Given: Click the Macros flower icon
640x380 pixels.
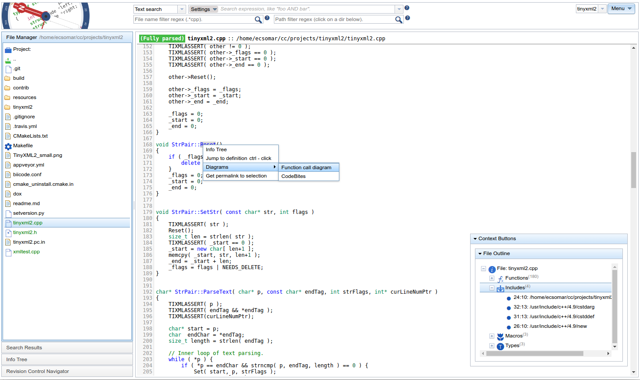Looking at the screenshot, I should tap(500, 336).
